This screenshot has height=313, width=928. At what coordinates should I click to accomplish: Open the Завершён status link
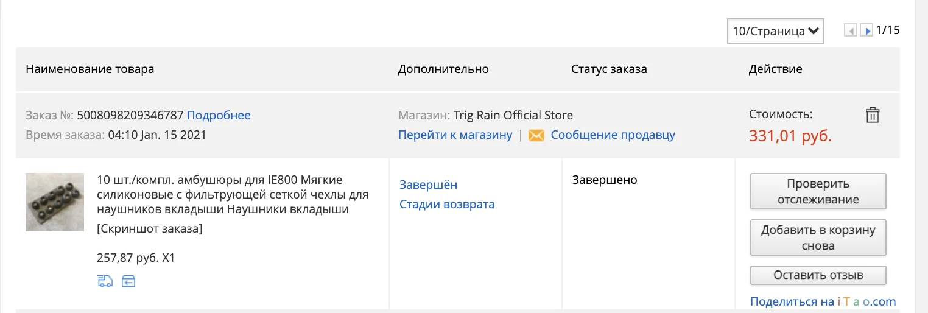(x=428, y=185)
